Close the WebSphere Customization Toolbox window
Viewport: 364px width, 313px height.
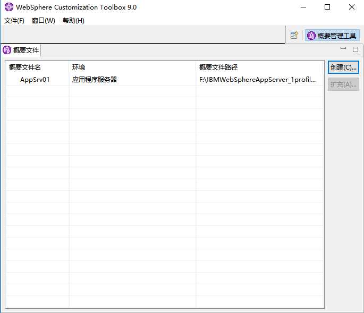pos(352,7)
